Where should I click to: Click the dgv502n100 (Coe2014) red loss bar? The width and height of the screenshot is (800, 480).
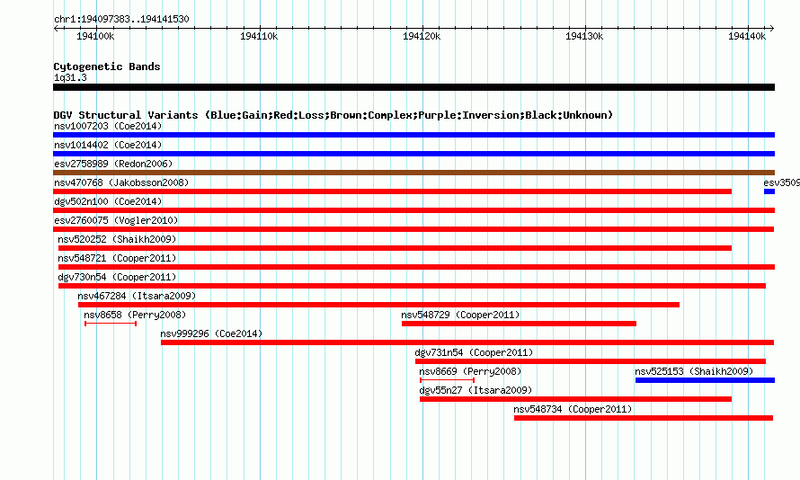coord(413,210)
